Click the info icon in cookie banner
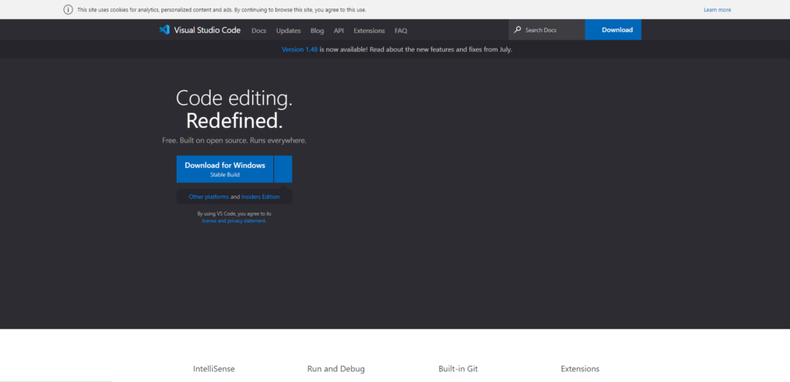The height and width of the screenshot is (382, 790). (68, 9)
